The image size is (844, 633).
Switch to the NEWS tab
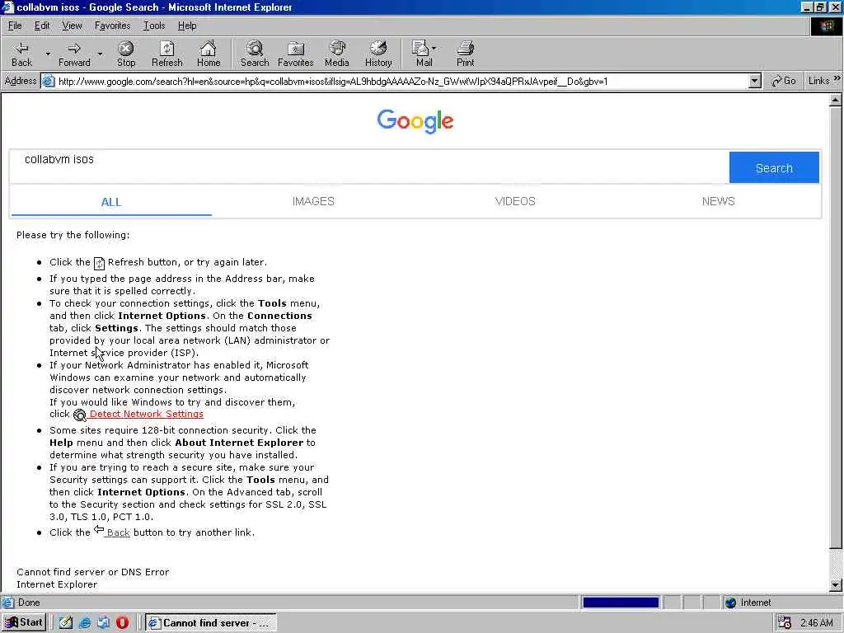718,201
